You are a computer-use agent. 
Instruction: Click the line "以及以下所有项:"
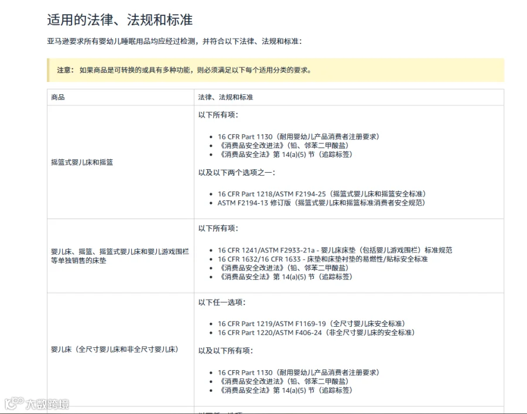point(225,351)
